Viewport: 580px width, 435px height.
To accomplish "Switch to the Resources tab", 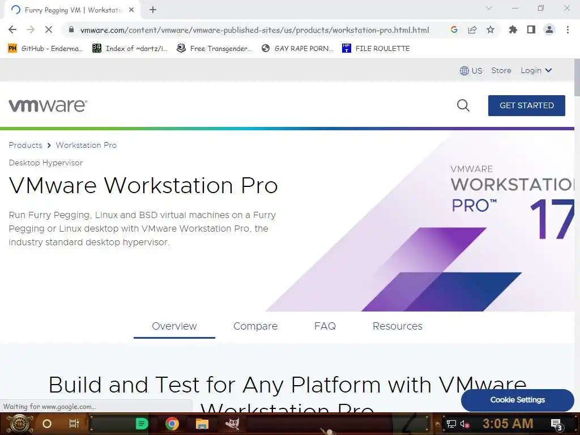I will pyautogui.click(x=397, y=326).
